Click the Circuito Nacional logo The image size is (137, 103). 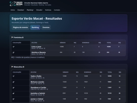click(16, 4)
